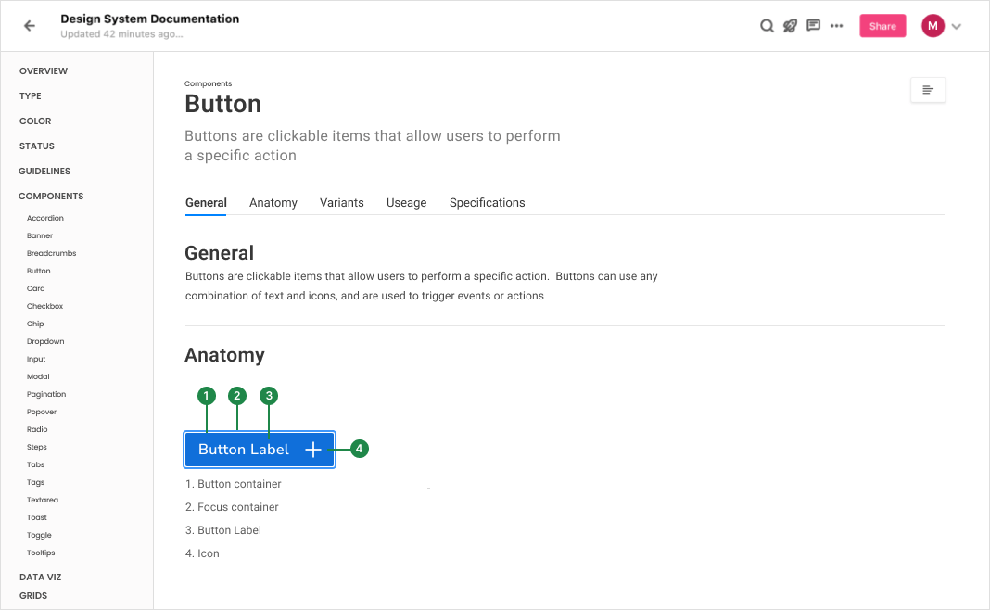Open Breadcrumbs component page
This screenshot has height=610, width=990.
52,253
